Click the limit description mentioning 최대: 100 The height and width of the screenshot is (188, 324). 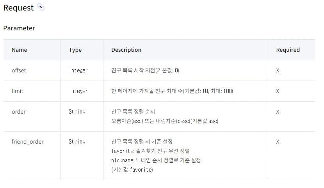click(172, 91)
